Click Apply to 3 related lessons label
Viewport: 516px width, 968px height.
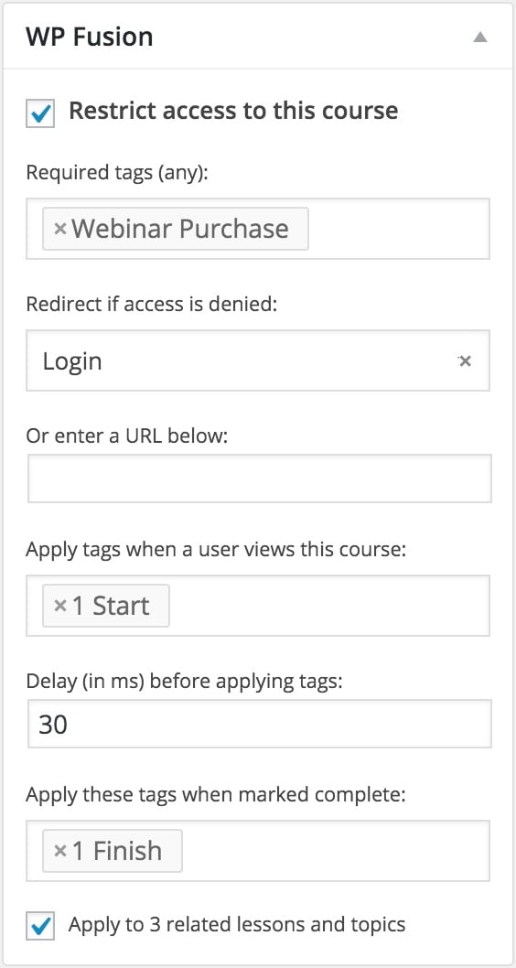coord(237,924)
